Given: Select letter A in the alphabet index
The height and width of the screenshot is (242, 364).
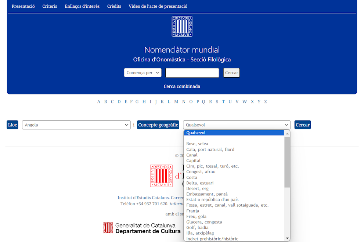Looking at the screenshot, I should click(x=99, y=102).
